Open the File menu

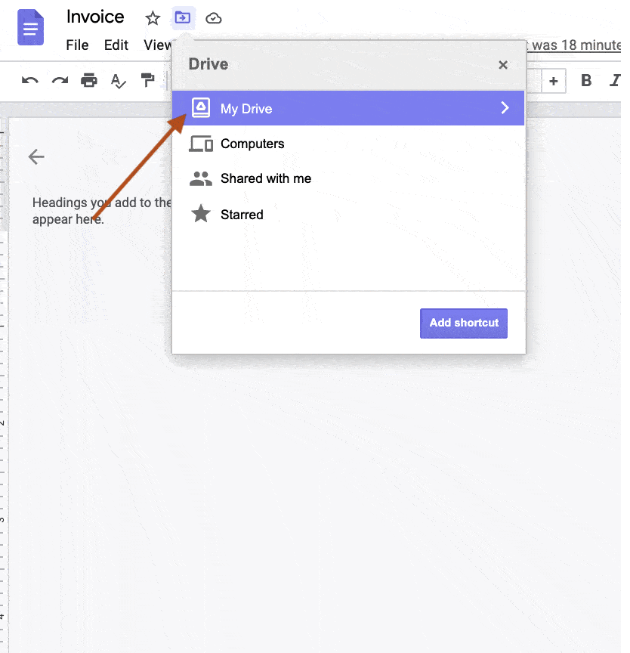click(x=77, y=45)
